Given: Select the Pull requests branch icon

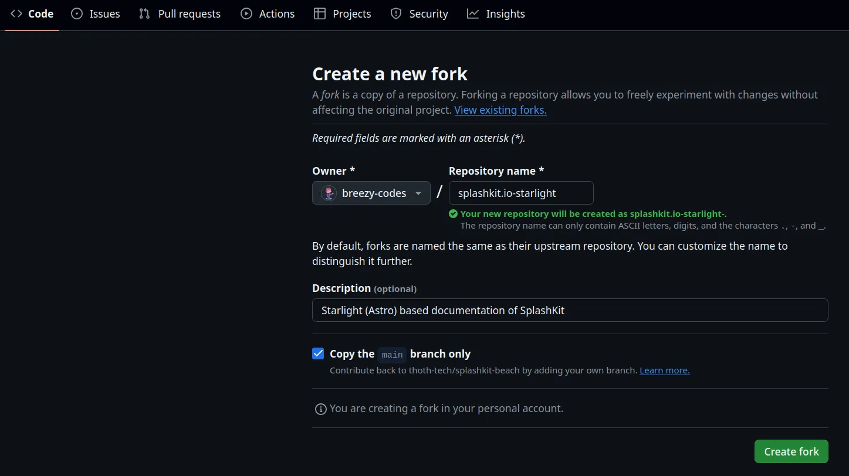Looking at the screenshot, I should click(x=144, y=13).
